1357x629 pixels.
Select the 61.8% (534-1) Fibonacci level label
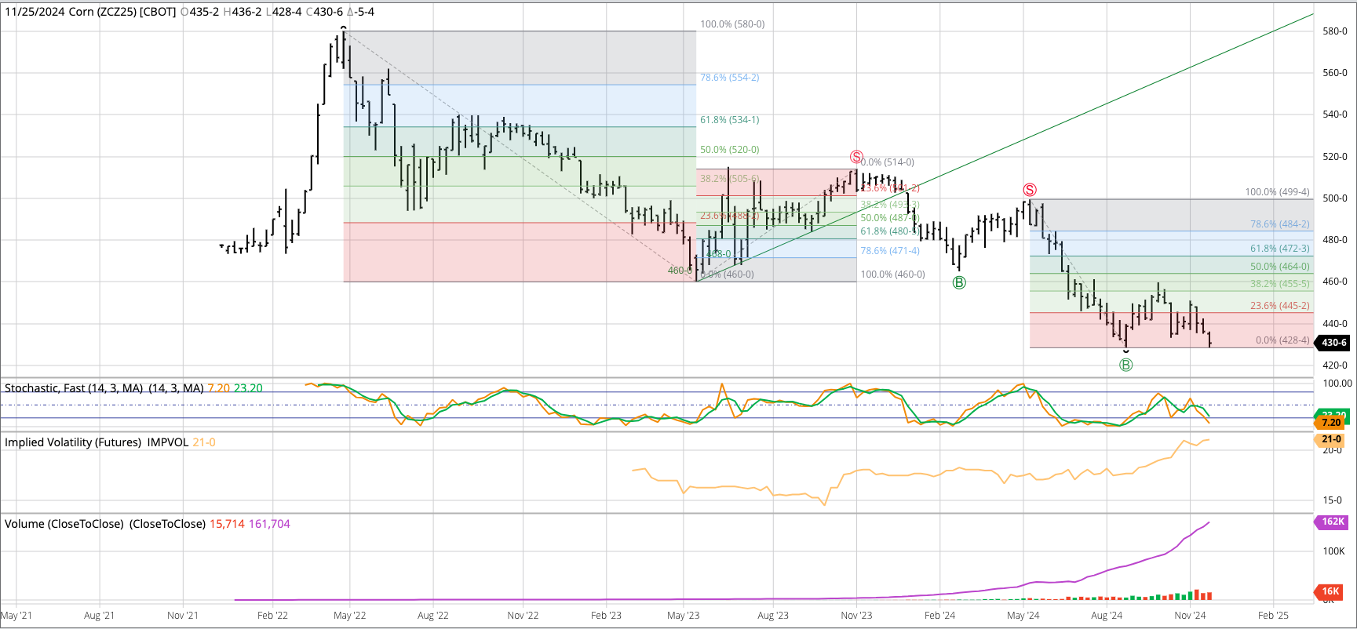click(x=729, y=120)
